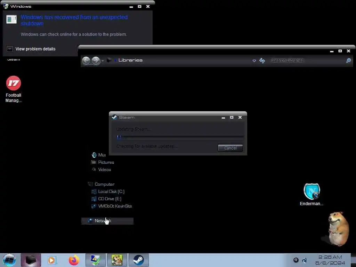Open the volume control in the tray
This screenshot has width=356, height=267.
click(305, 260)
